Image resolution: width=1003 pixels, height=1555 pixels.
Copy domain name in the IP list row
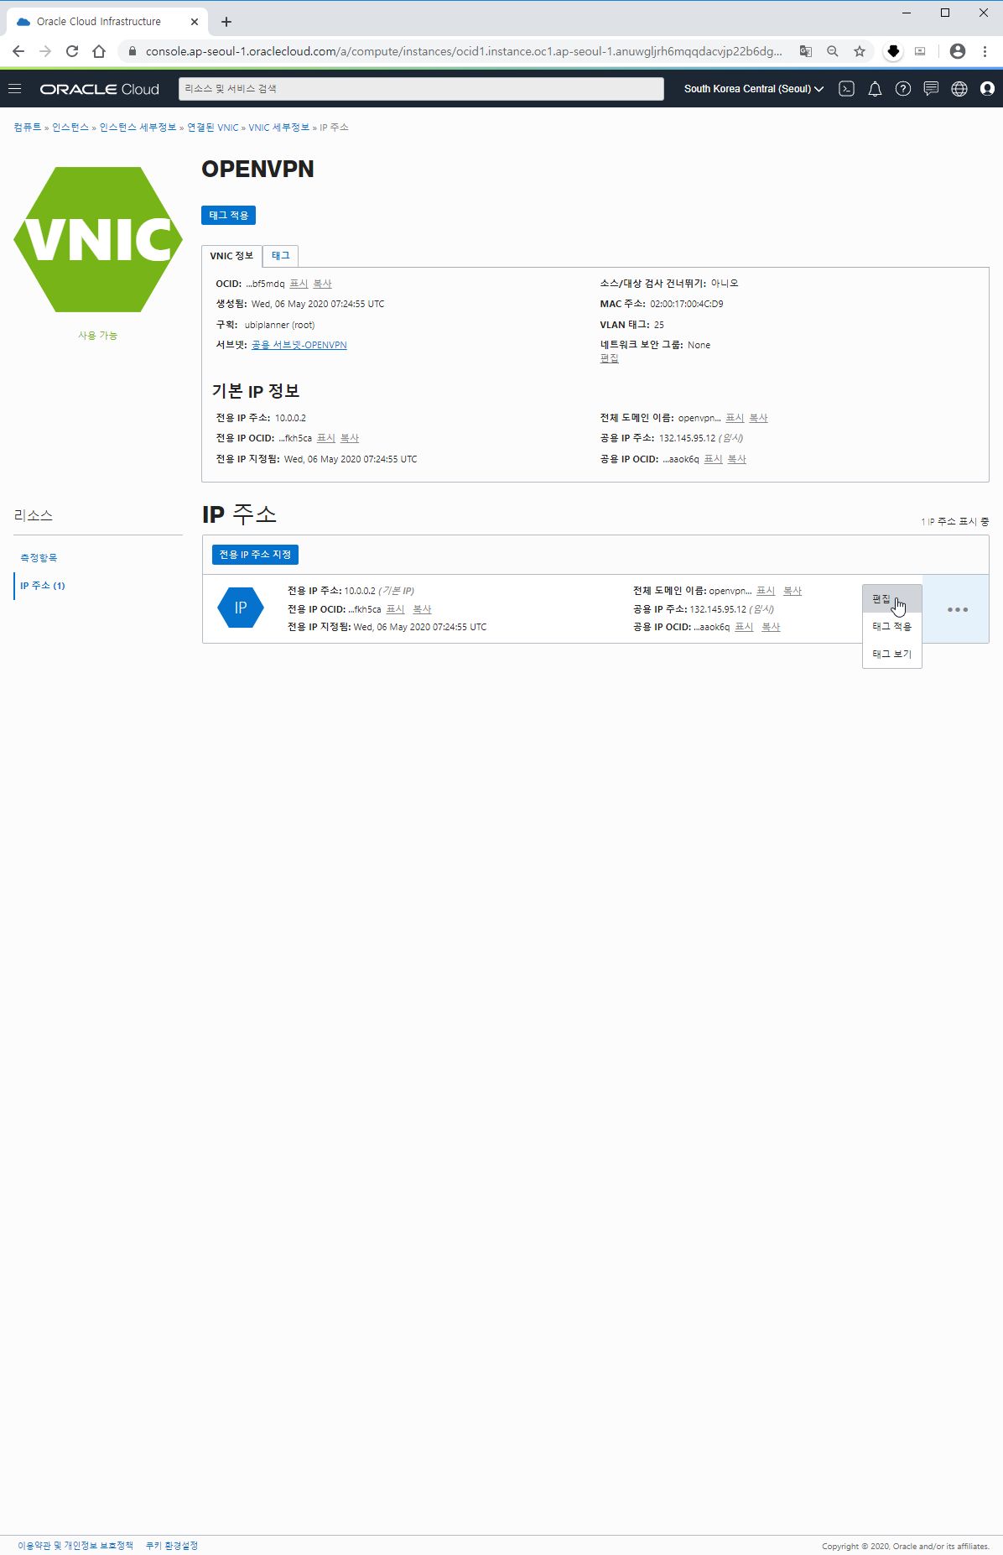(x=793, y=591)
